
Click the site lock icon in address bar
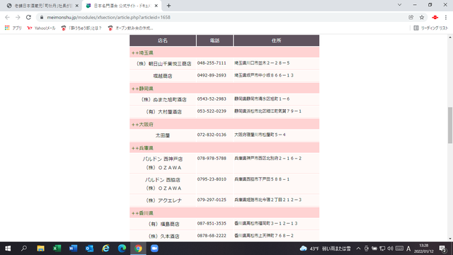[42, 17]
